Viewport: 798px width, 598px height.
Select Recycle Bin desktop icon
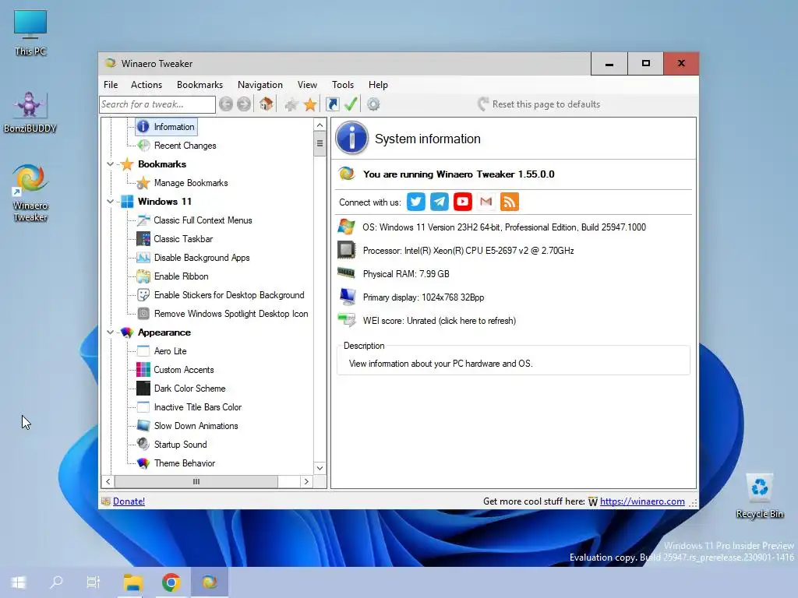(759, 496)
